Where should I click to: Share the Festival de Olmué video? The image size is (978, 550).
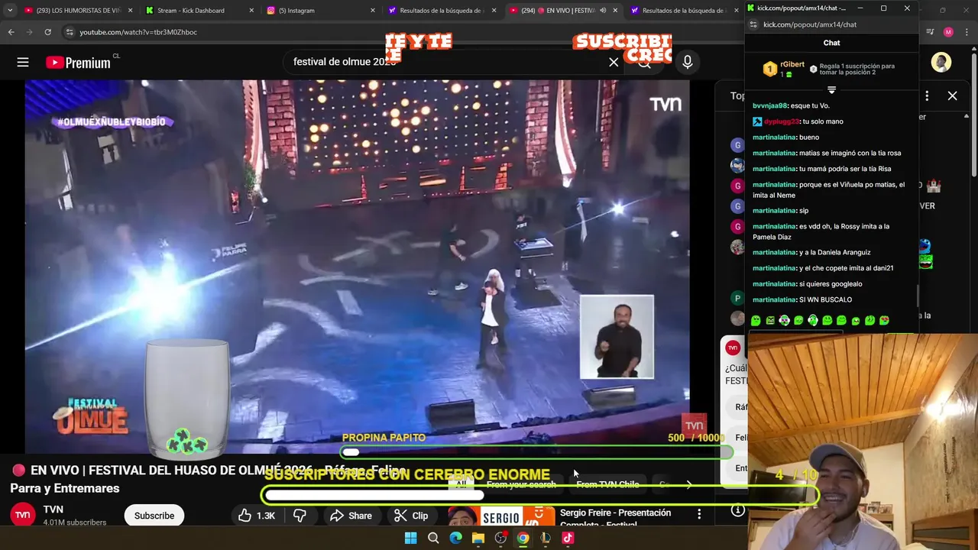pos(351,516)
